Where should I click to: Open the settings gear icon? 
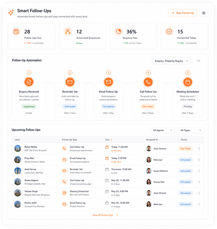click(204, 13)
